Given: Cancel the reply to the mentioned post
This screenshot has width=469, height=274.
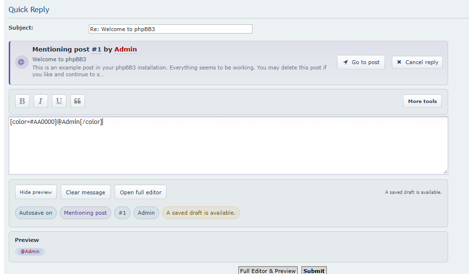Looking at the screenshot, I should (x=417, y=62).
